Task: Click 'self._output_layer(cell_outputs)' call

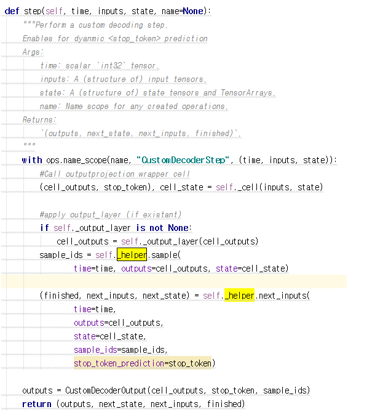Action: point(189,242)
